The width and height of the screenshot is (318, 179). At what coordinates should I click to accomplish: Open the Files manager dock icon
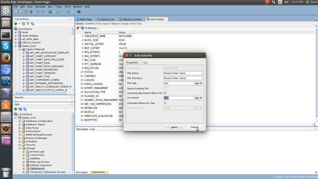(x=5, y=22)
